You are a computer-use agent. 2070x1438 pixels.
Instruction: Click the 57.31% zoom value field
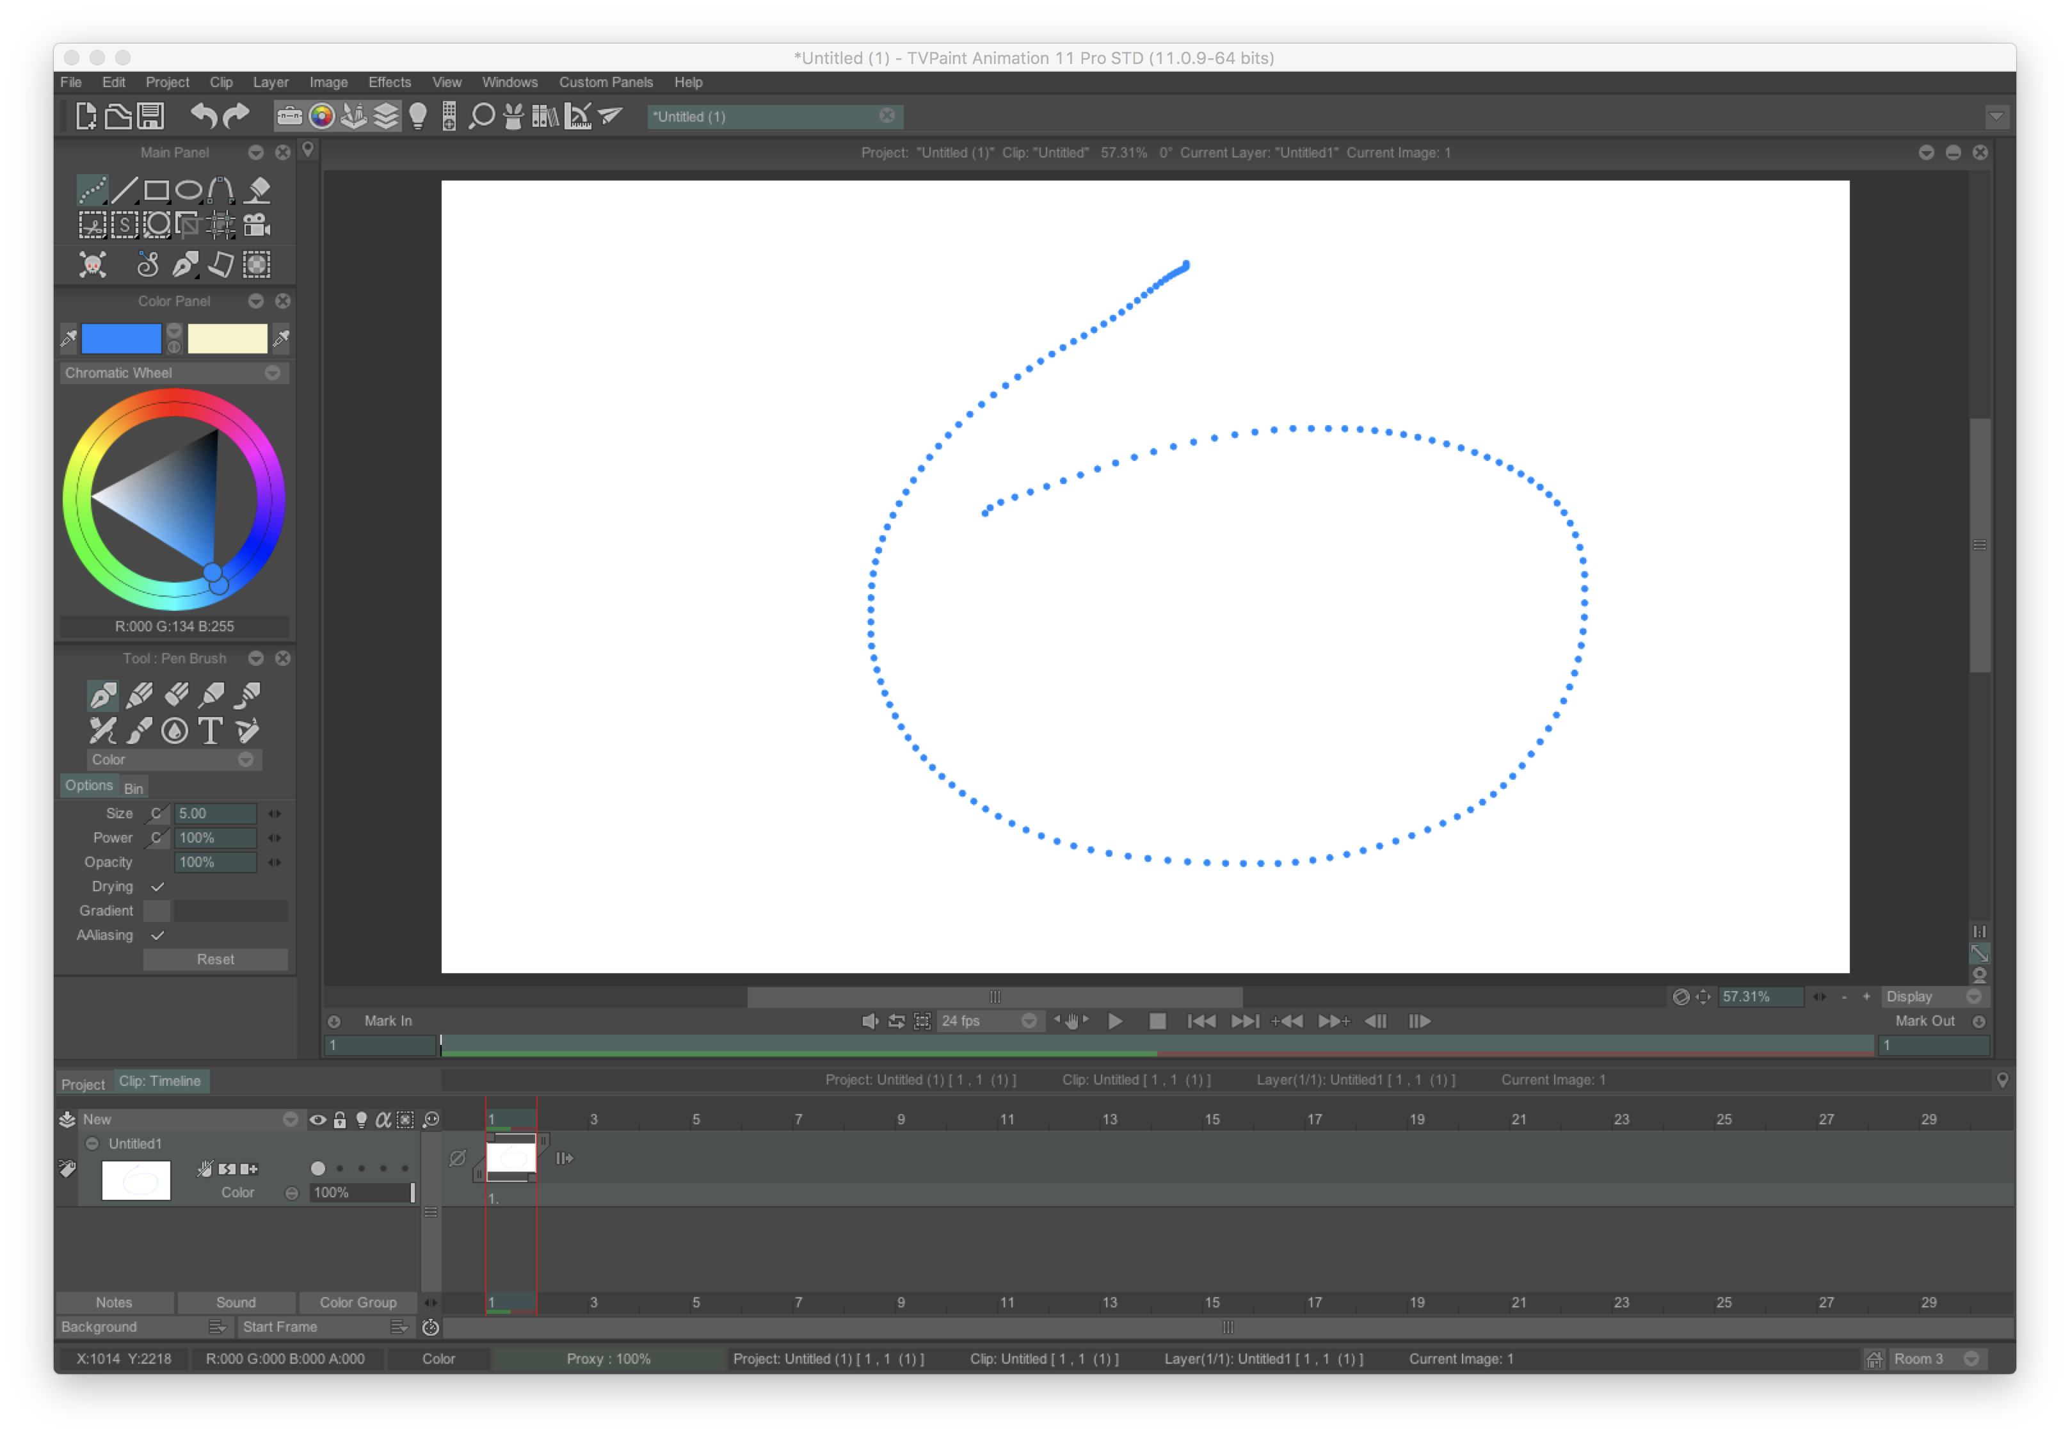pos(1761,998)
